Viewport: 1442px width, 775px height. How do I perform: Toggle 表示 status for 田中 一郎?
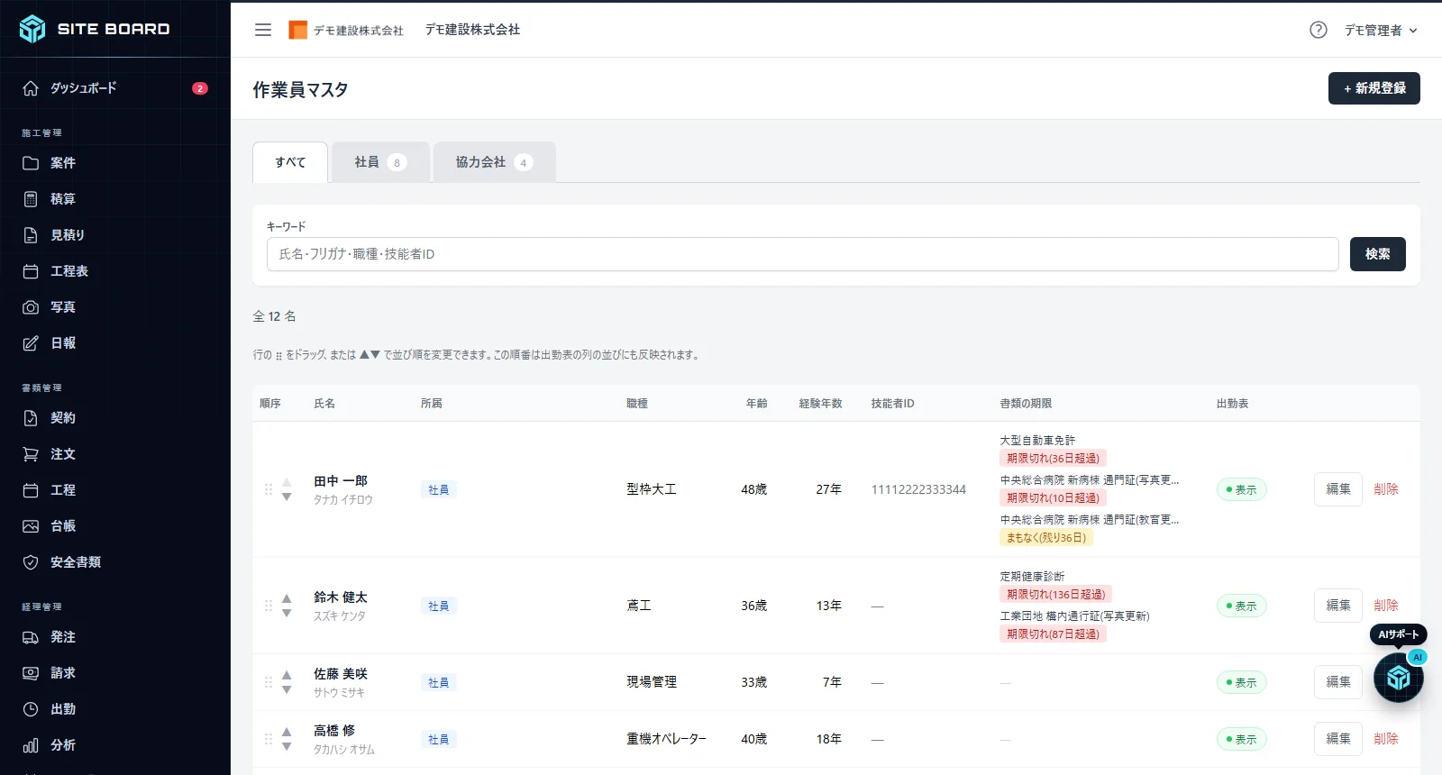pos(1241,489)
